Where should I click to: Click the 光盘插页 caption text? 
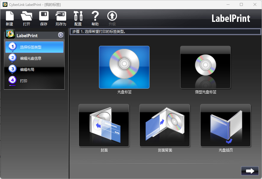point(226,150)
